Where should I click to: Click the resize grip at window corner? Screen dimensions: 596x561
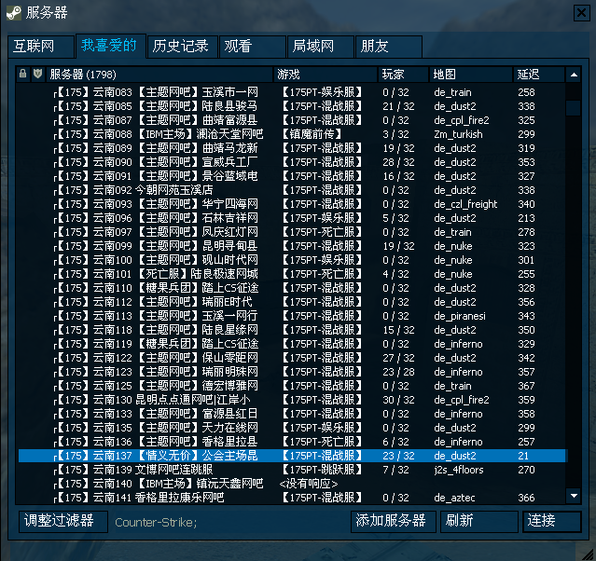click(589, 554)
